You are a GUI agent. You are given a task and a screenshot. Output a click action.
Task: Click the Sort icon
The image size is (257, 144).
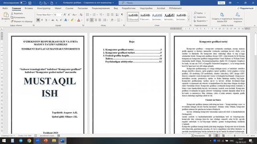click(x=117, y=15)
